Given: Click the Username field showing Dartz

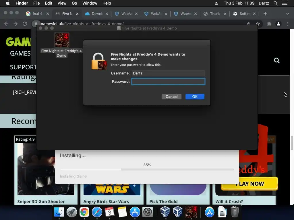Looking at the screenshot, I should pyautogui.click(x=168, y=73).
